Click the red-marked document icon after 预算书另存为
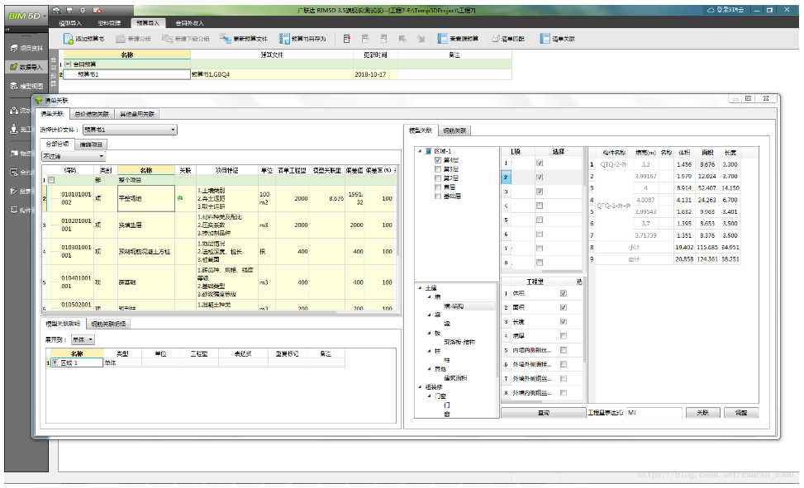 pyautogui.click(x=346, y=39)
